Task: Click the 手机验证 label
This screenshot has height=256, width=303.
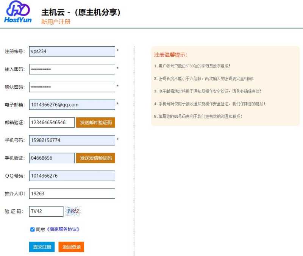Action: (15, 158)
